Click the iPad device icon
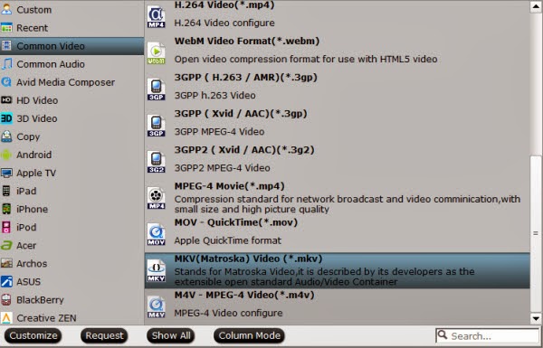 (x=6, y=191)
